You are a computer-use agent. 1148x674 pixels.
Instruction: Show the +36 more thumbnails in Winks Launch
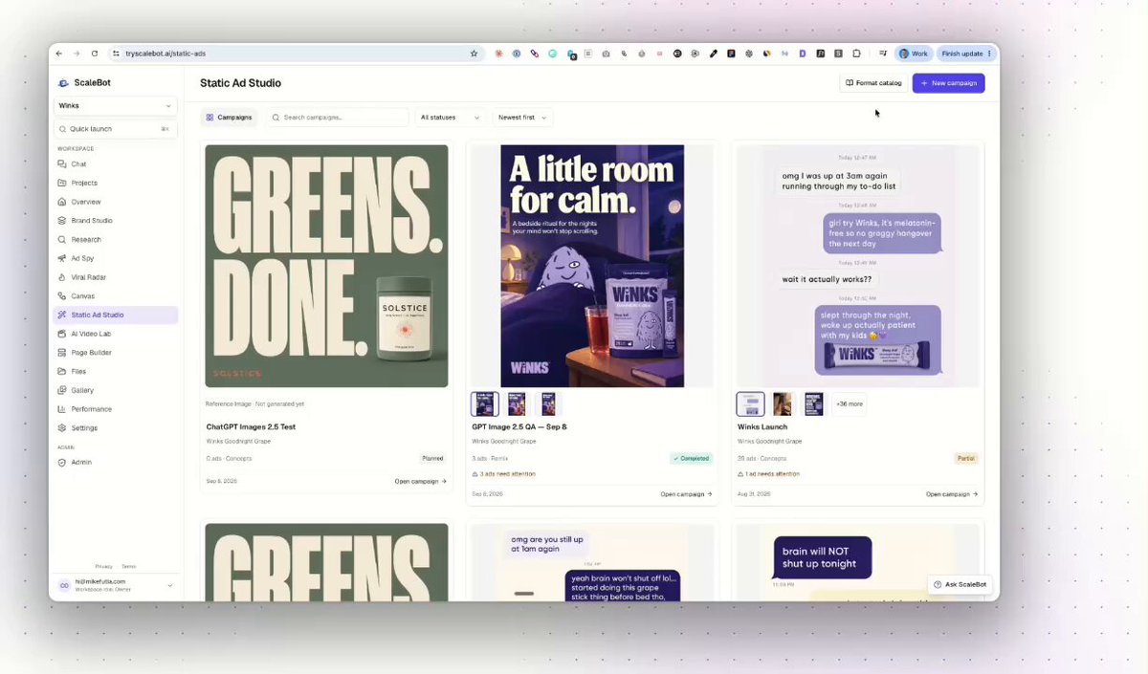[849, 403]
